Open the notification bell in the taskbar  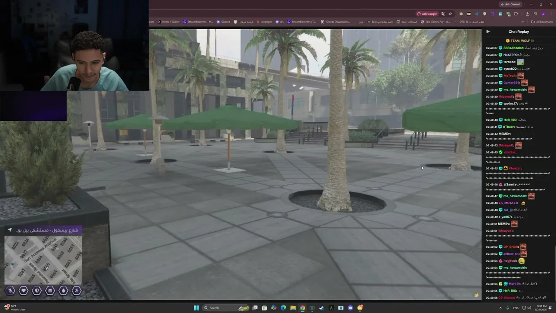[550, 308]
